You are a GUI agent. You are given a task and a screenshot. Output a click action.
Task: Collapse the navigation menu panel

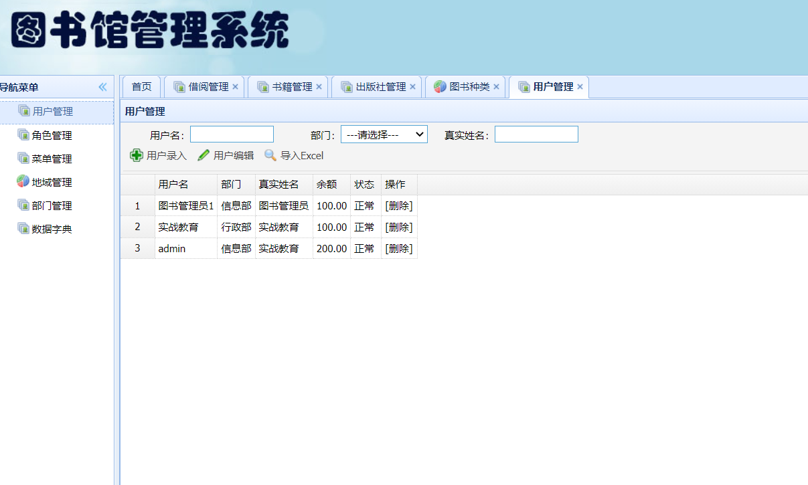coord(102,87)
